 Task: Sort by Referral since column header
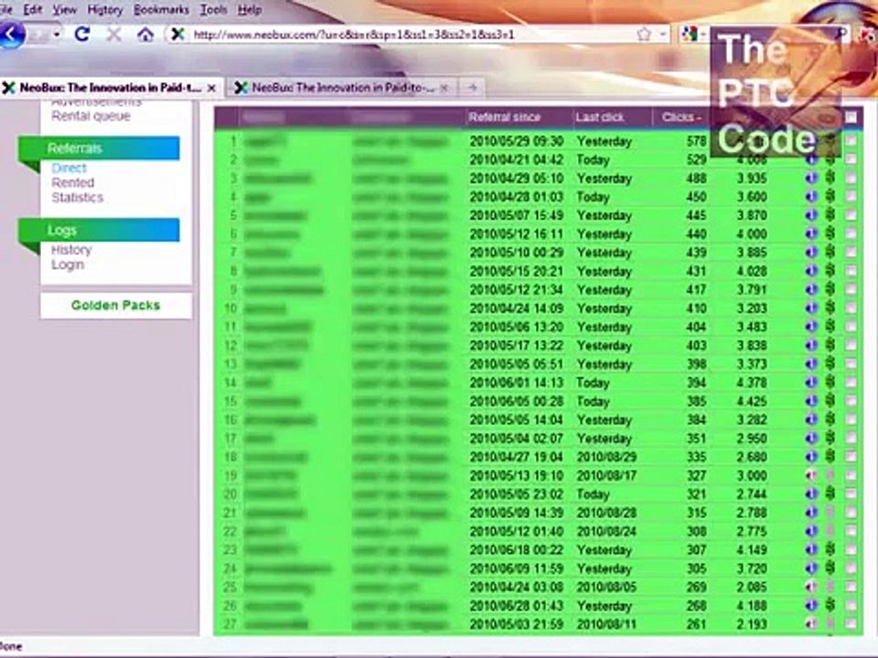coord(505,117)
